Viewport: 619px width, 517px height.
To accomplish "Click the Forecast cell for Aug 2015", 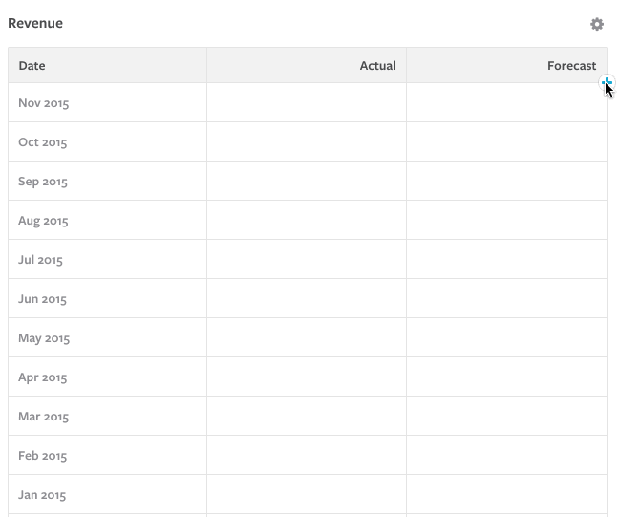I will pos(506,221).
